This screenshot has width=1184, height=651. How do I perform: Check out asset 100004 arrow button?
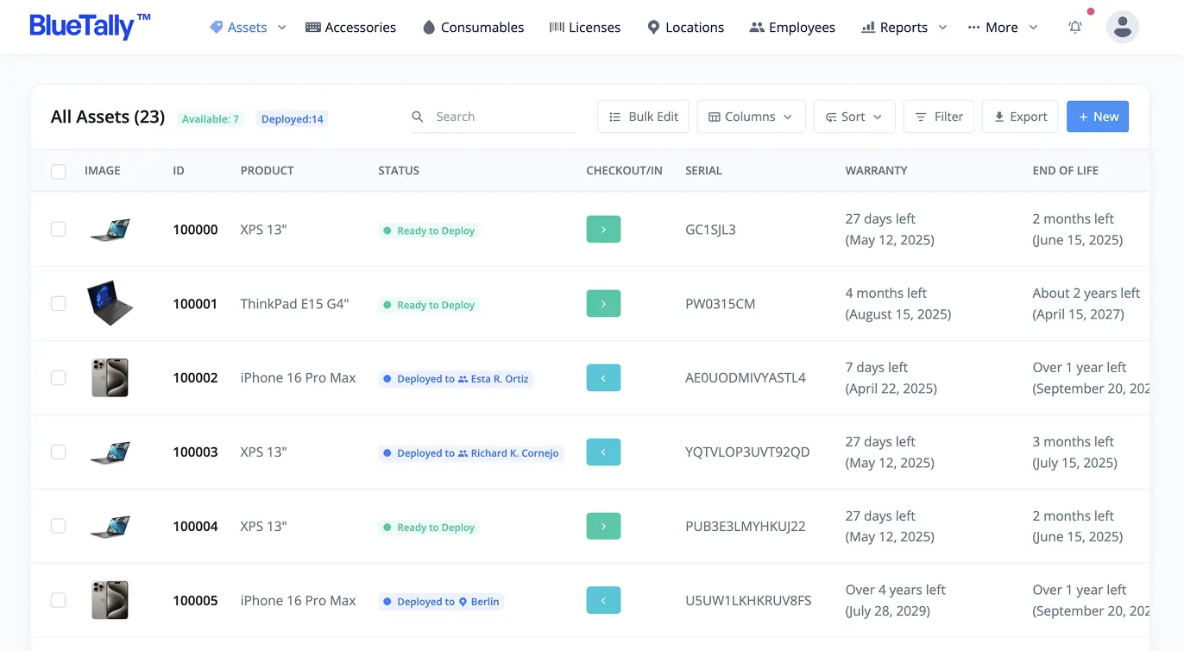[603, 527]
